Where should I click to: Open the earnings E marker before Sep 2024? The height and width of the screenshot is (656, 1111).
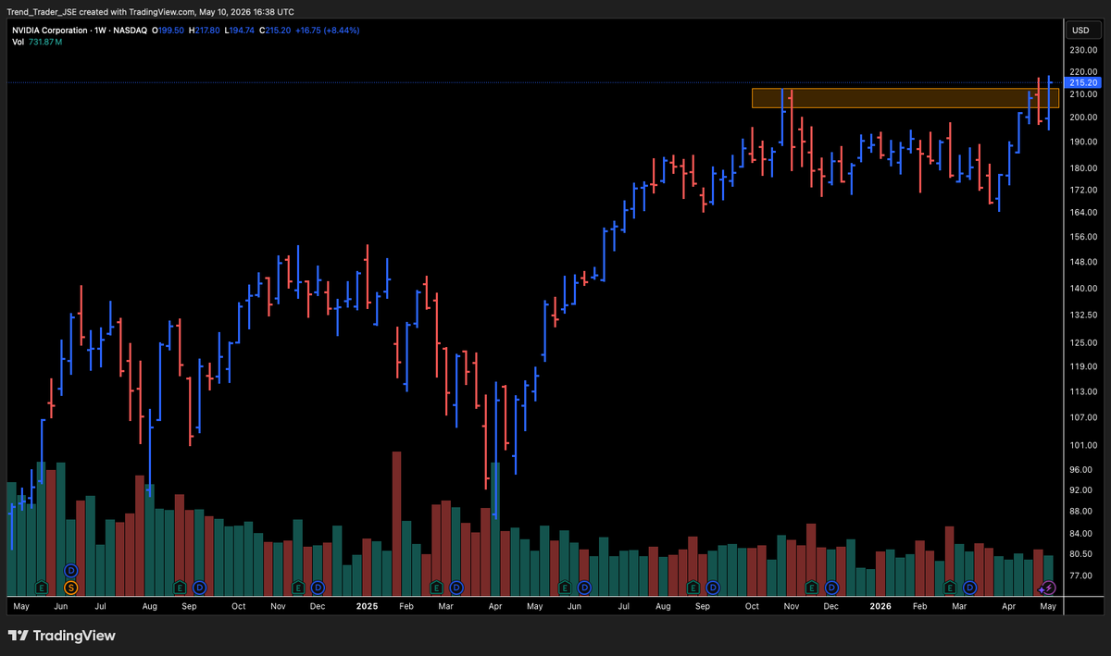180,587
